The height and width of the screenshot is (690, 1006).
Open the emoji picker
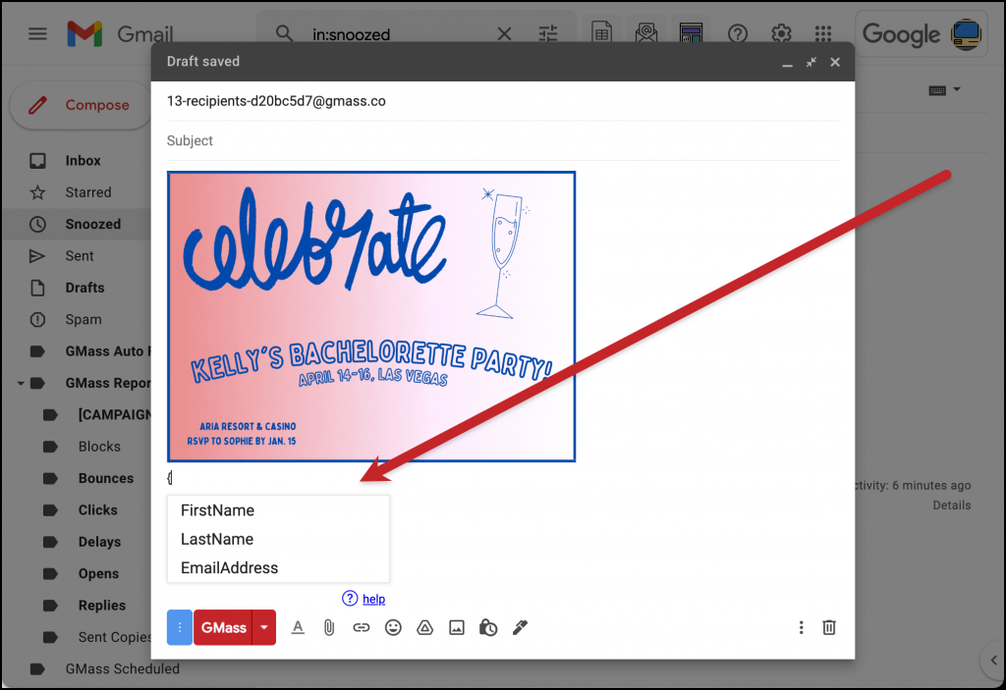click(x=393, y=627)
